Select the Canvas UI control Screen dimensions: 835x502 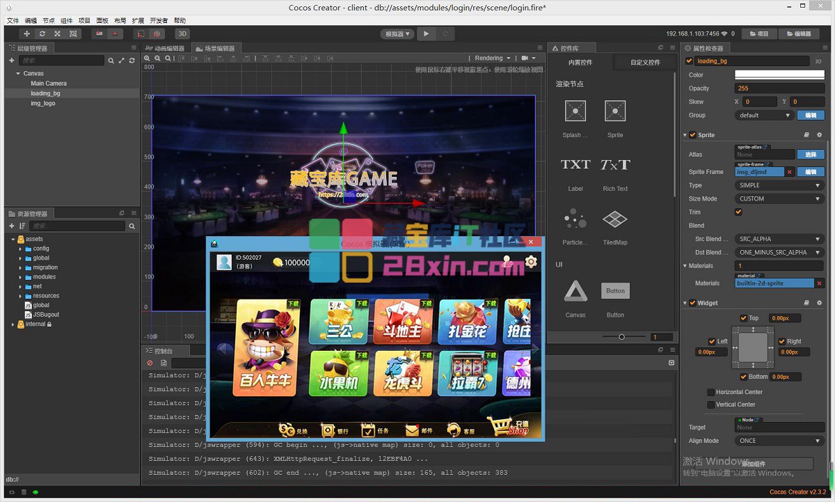(575, 291)
